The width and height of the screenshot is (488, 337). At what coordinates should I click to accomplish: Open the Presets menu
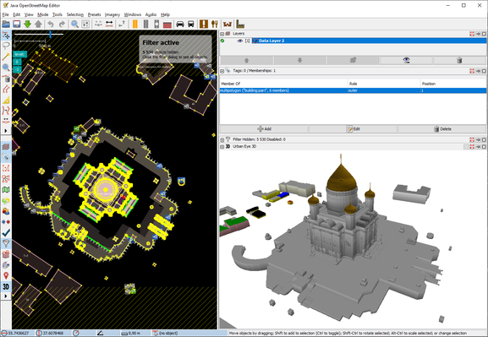point(94,14)
